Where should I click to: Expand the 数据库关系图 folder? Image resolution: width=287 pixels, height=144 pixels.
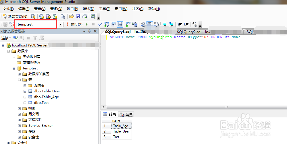click(20, 74)
